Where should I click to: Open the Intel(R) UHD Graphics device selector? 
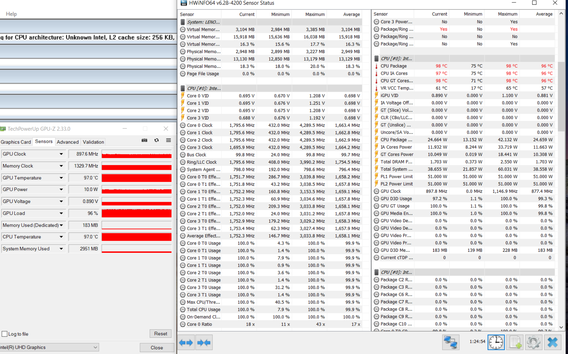pyautogui.click(x=49, y=347)
